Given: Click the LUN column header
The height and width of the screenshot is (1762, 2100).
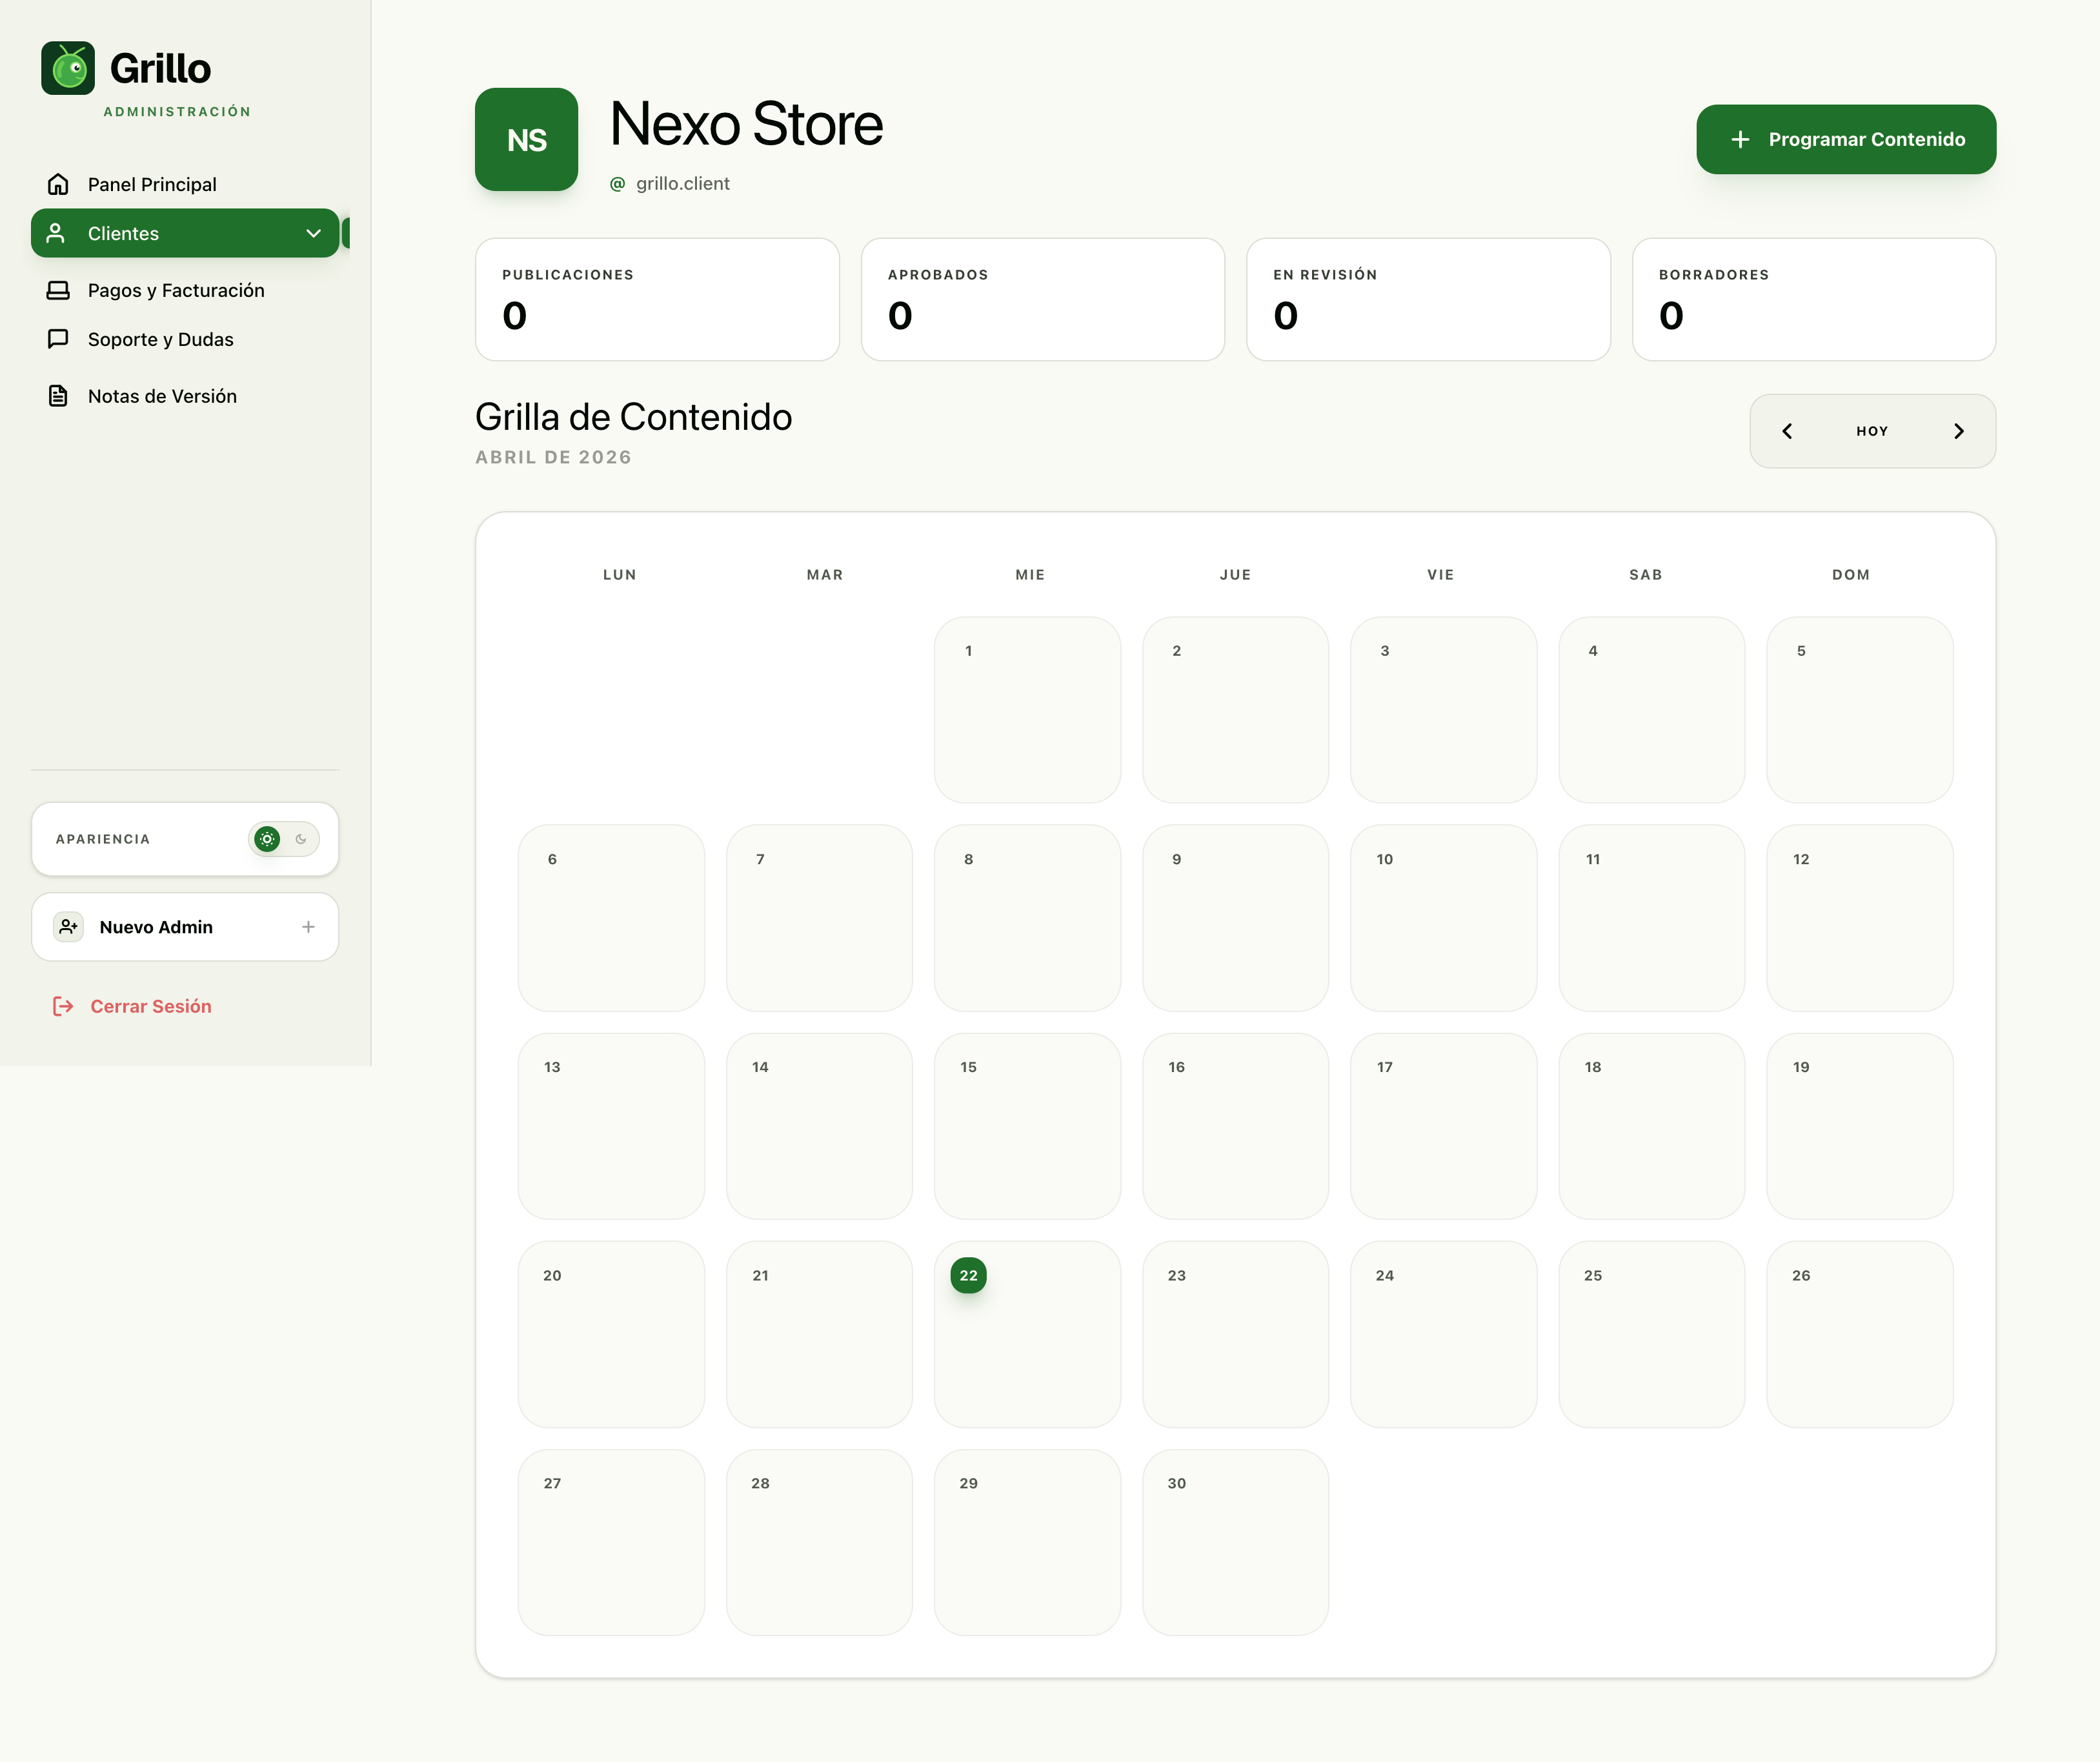Looking at the screenshot, I should pyautogui.click(x=620, y=575).
